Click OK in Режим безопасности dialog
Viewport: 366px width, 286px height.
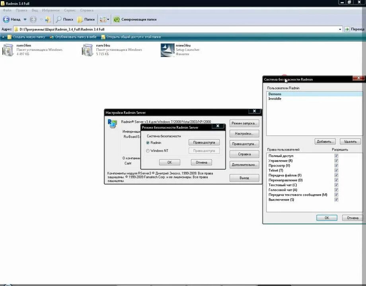(170, 162)
